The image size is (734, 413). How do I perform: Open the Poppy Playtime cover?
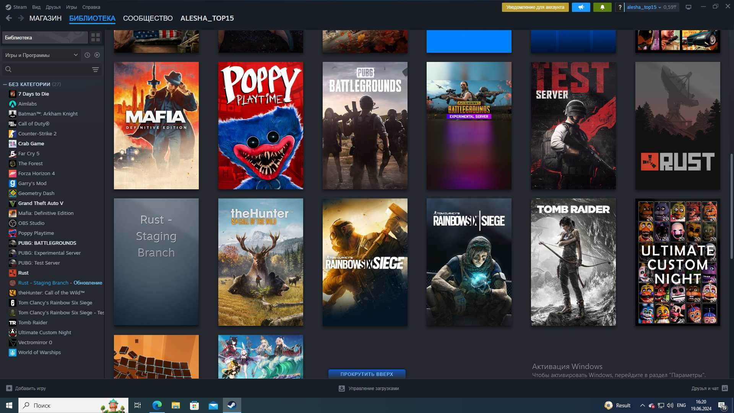point(261,125)
